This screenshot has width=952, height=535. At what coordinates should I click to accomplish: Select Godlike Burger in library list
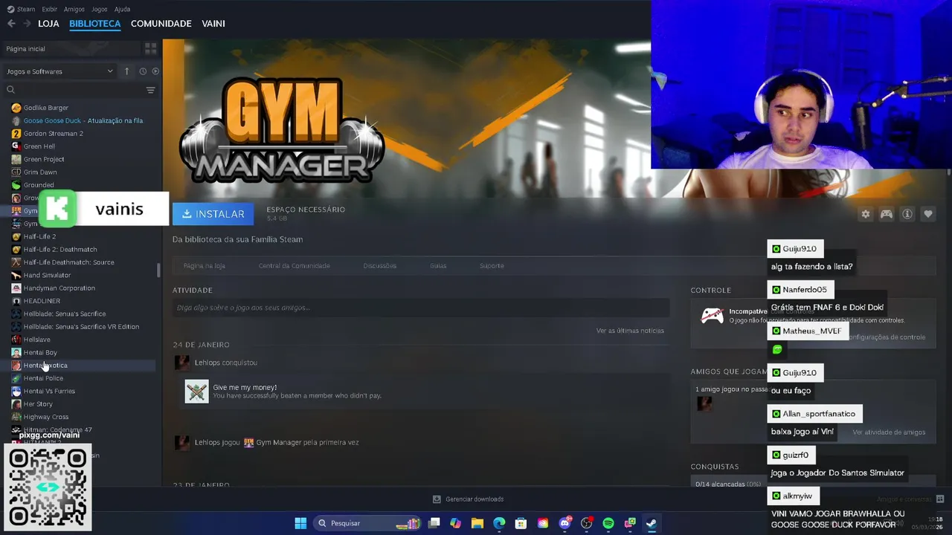(x=46, y=108)
